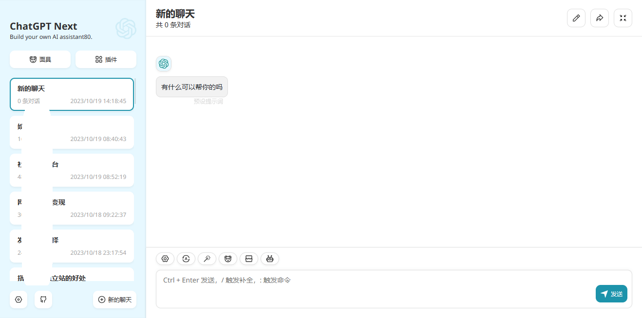Click the Build your own AI assistant80. text
Image resolution: width=642 pixels, height=318 pixels.
[x=51, y=36]
